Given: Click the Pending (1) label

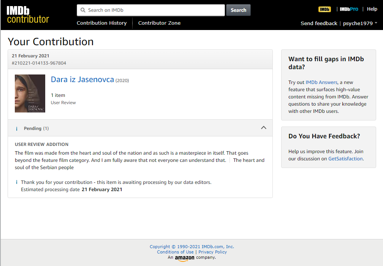Looking at the screenshot, I should (x=36, y=128).
